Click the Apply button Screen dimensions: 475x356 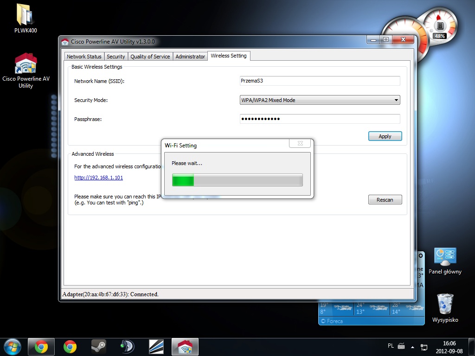(x=385, y=136)
